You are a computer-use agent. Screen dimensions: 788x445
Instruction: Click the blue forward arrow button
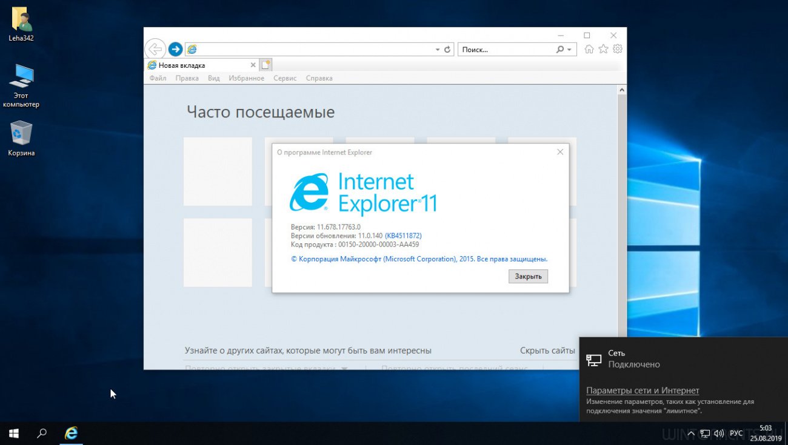(175, 49)
